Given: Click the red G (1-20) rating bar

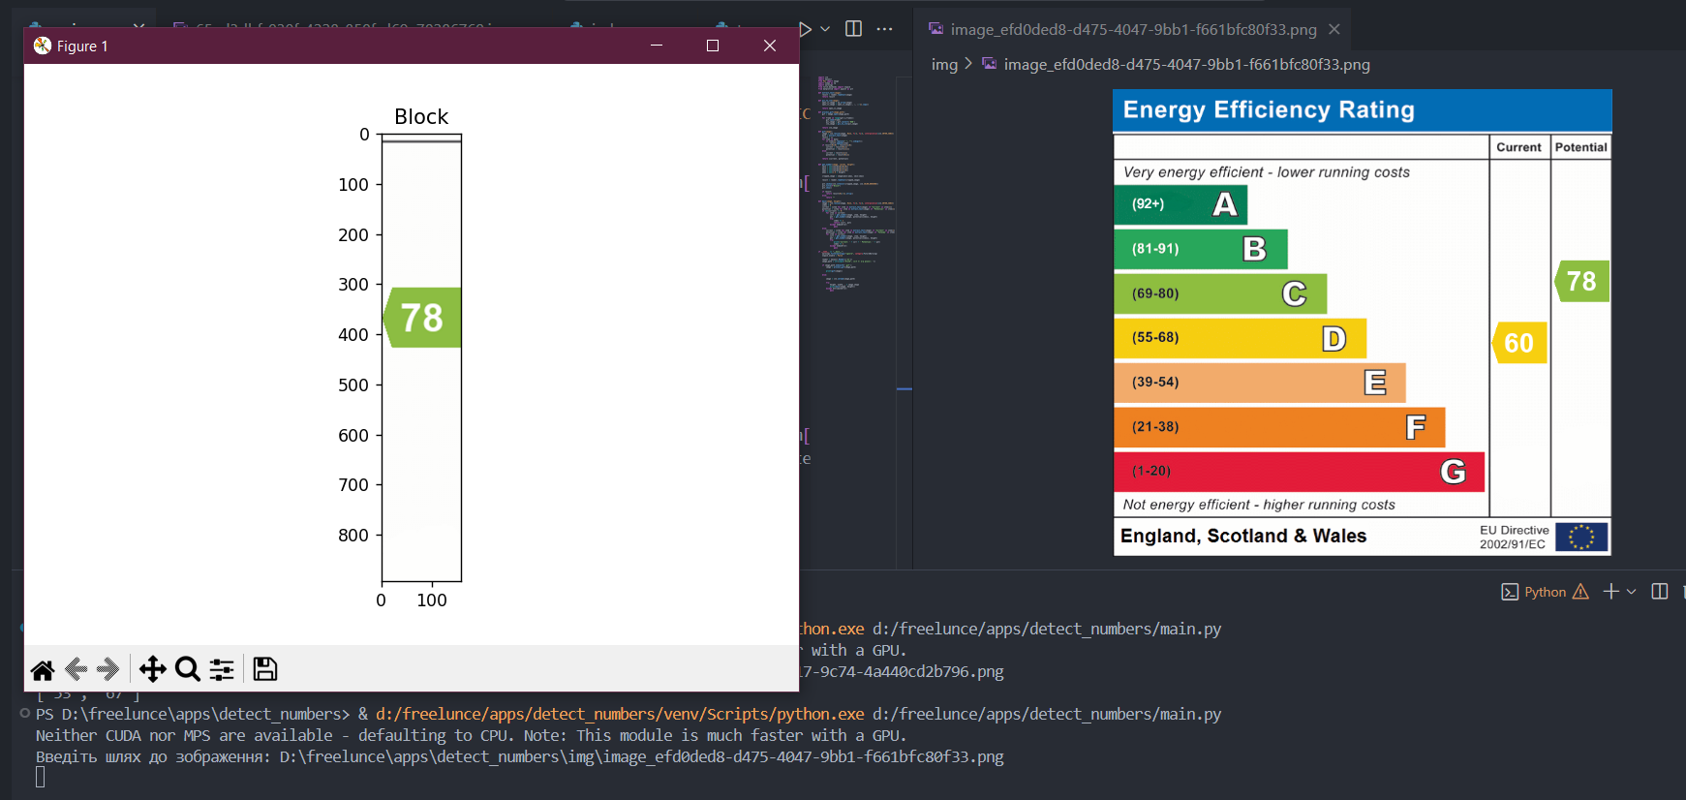Looking at the screenshot, I should tap(1299, 472).
